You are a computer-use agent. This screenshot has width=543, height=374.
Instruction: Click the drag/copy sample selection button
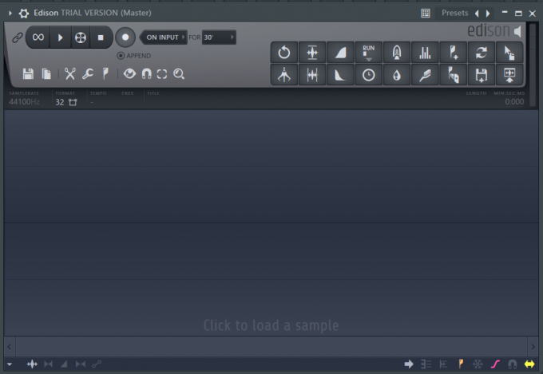[x=509, y=53]
